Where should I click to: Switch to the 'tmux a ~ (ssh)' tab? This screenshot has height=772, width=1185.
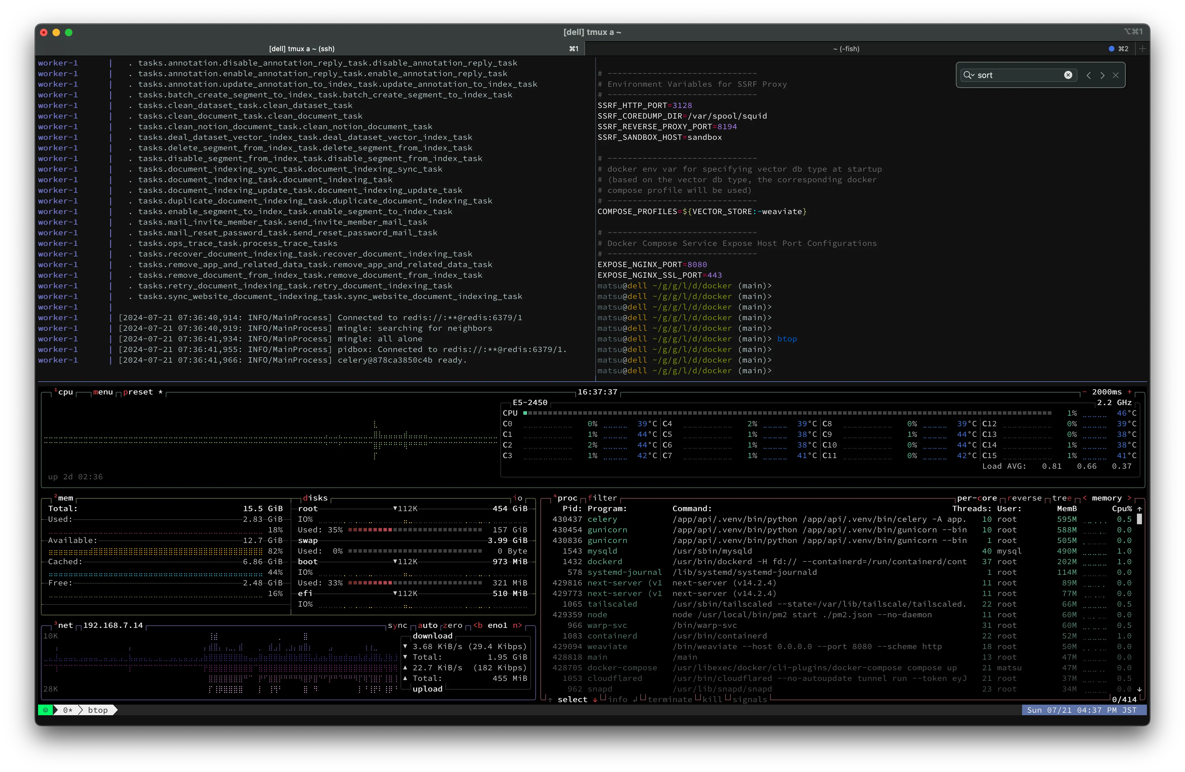point(301,49)
